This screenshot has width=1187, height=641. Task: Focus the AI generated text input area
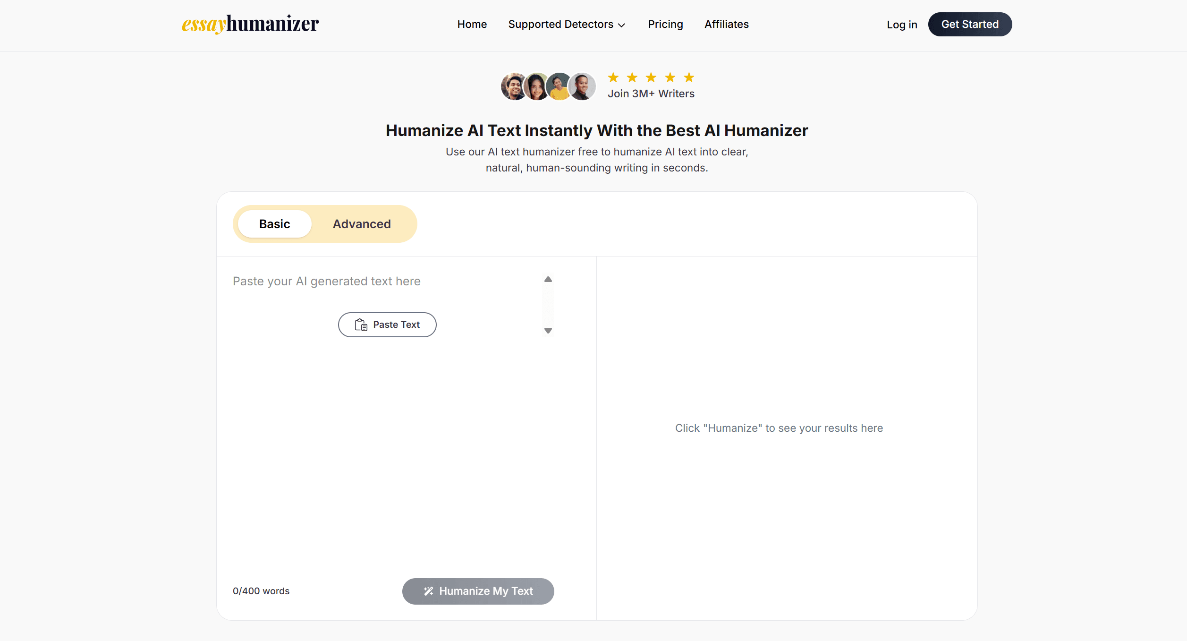coord(387,425)
